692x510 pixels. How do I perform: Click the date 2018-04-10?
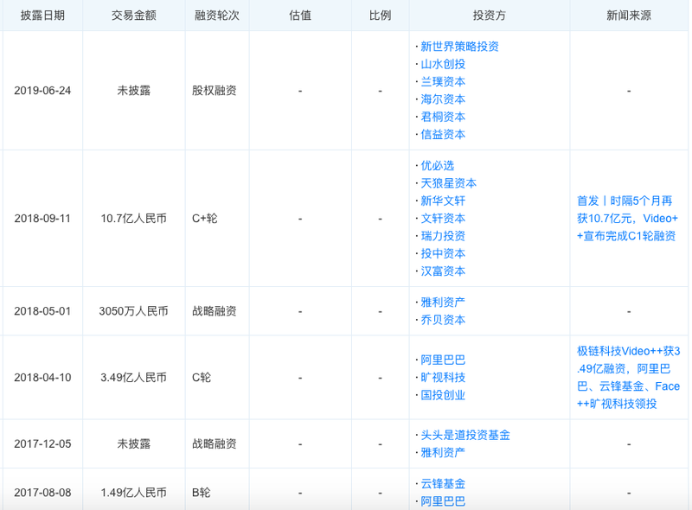pyautogui.click(x=42, y=378)
